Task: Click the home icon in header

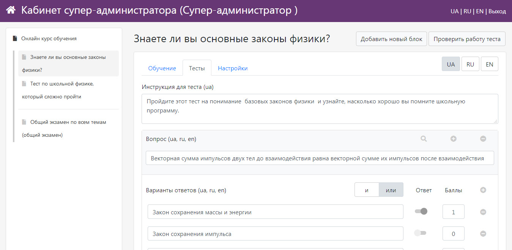Action: 11,10
